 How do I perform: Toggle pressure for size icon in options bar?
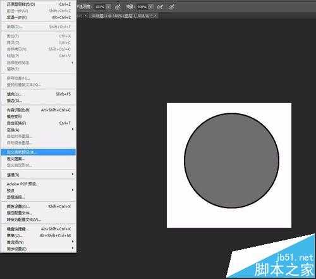tap(172, 7)
